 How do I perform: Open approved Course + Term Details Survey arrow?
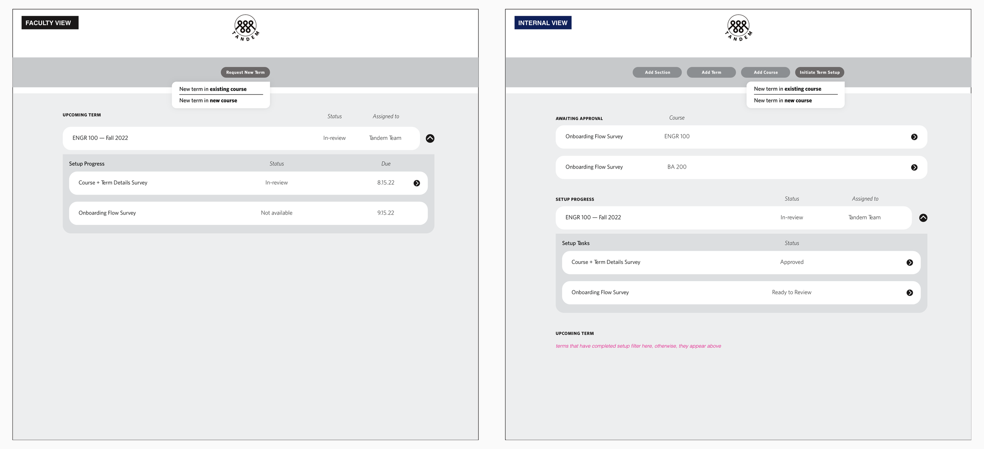(x=910, y=263)
